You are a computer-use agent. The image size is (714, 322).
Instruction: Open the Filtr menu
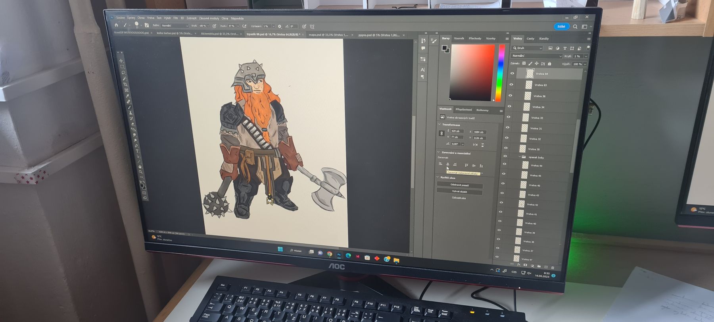click(x=175, y=18)
